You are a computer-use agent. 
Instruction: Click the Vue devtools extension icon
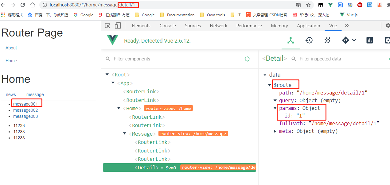pyautogui.click(x=330, y=5)
